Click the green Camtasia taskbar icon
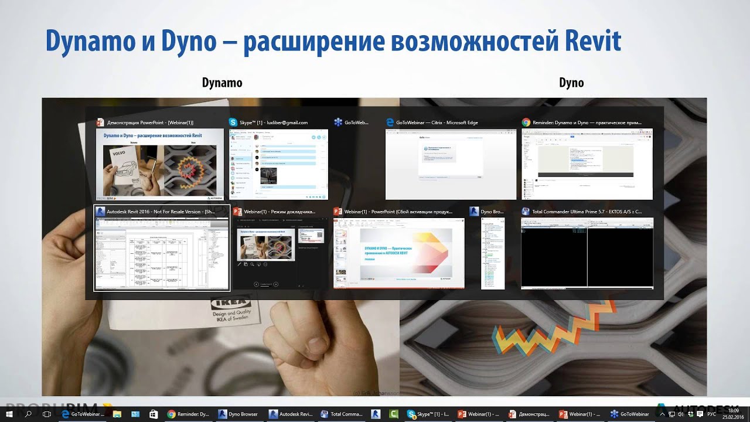The image size is (750, 422). pos(394,414)
